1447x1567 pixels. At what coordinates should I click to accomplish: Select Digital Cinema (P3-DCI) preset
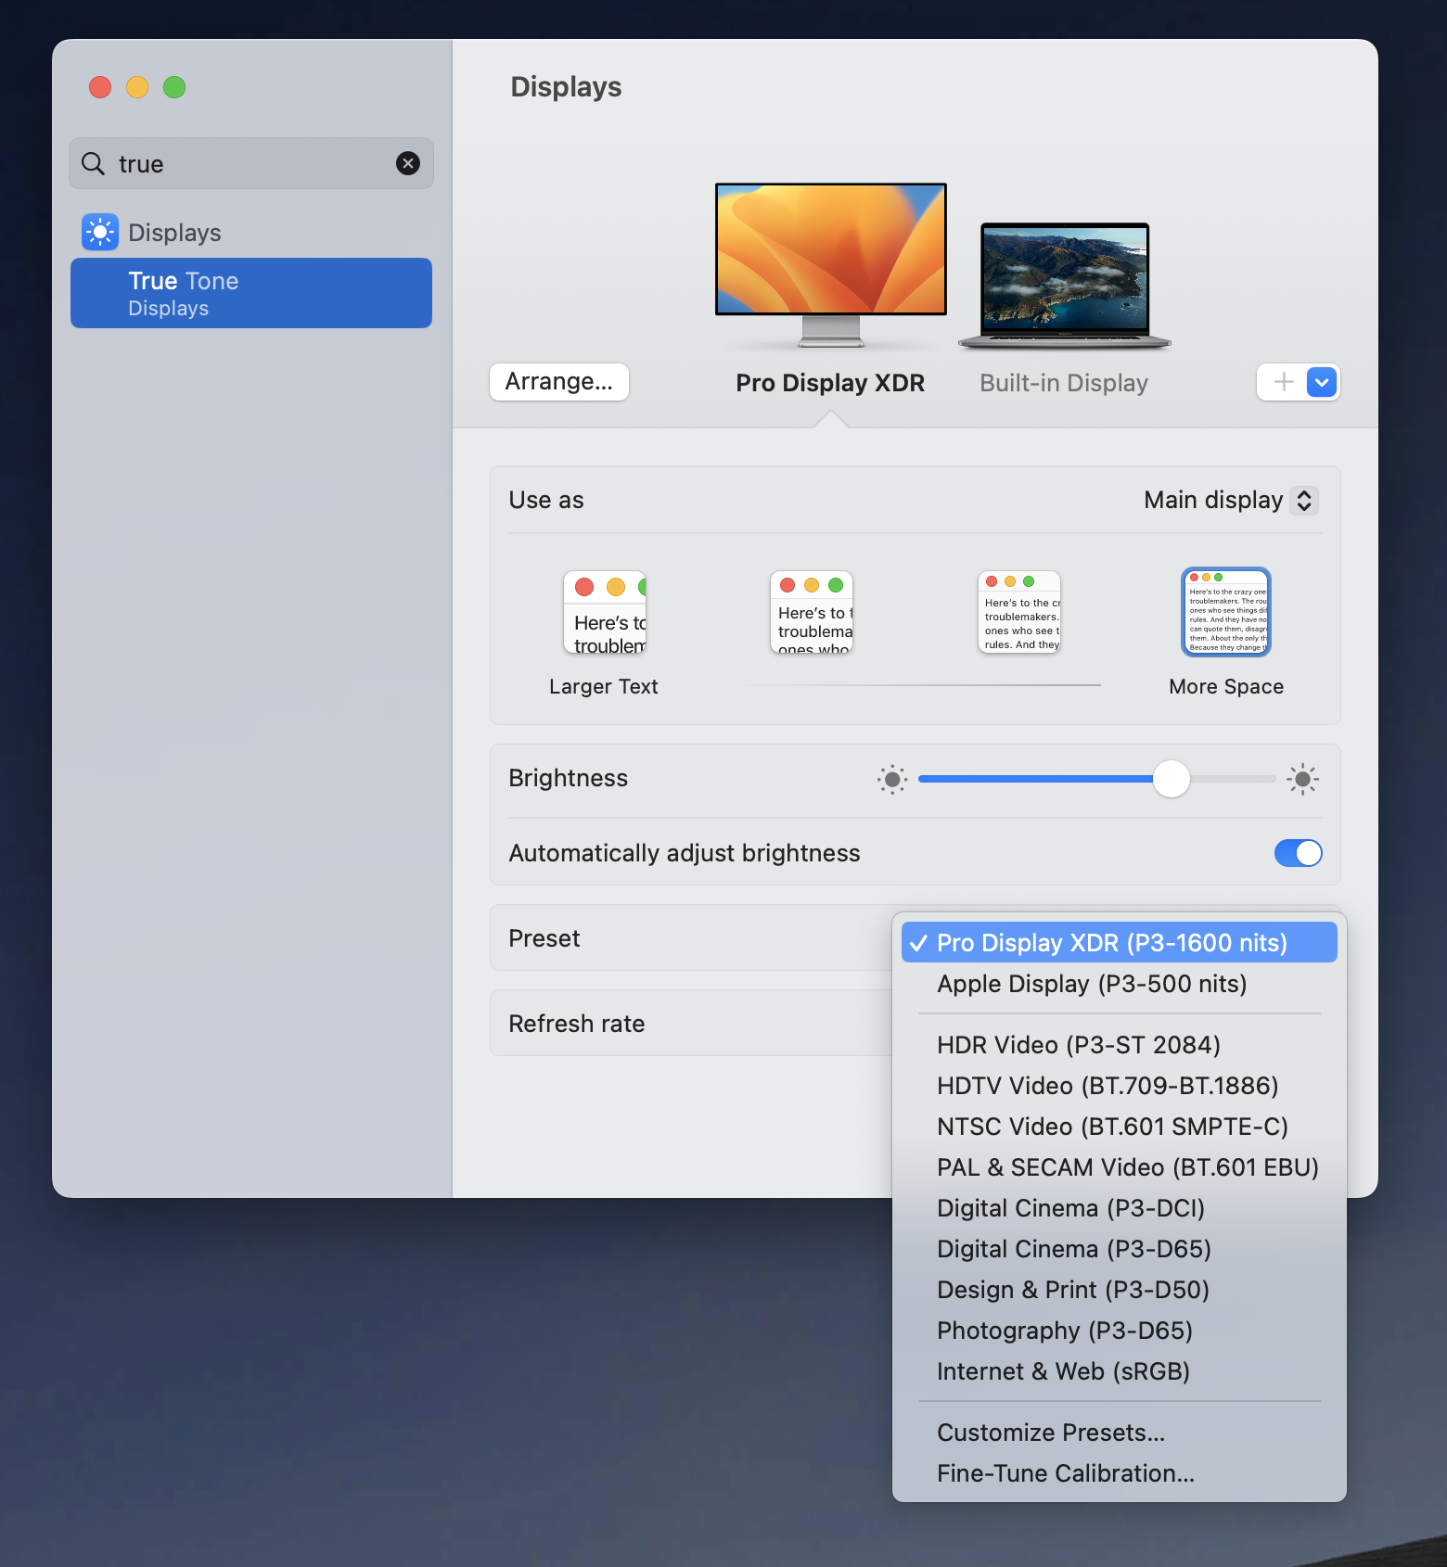click(1120, 1208)
